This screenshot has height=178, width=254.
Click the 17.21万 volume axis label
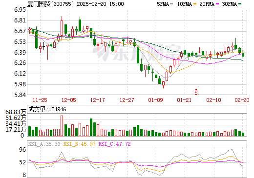click(x=16, y=130)
